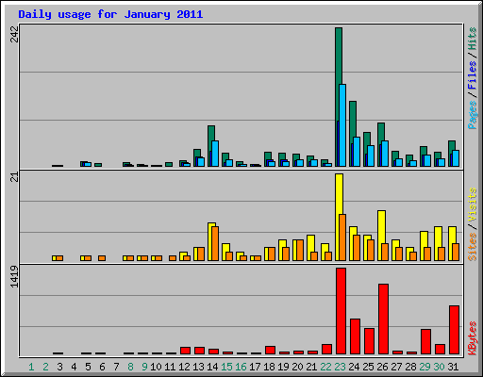Click day 13 on the x-axis

click(198, 367)
